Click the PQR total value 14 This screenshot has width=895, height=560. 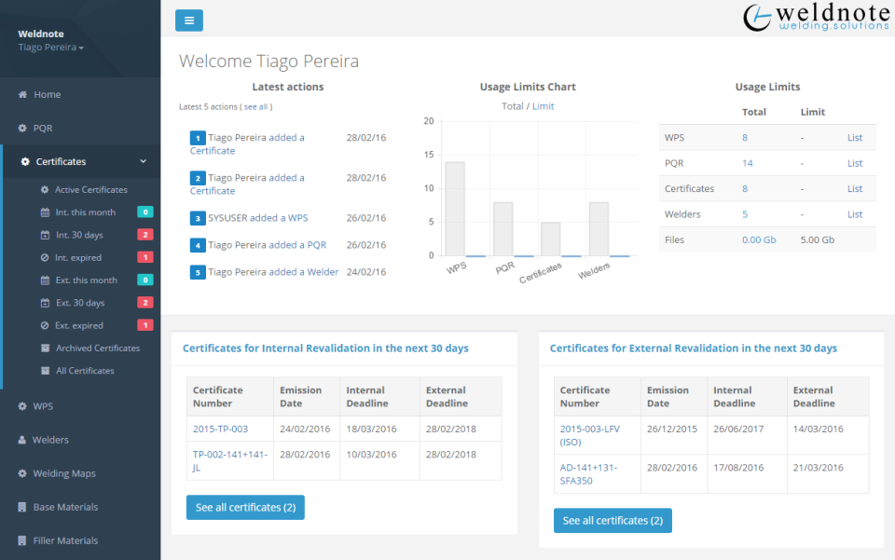747,163
